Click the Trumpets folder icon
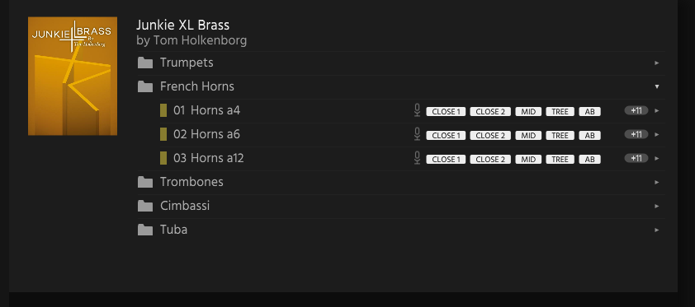The image size is (695, 307). [x=145, y=63]
